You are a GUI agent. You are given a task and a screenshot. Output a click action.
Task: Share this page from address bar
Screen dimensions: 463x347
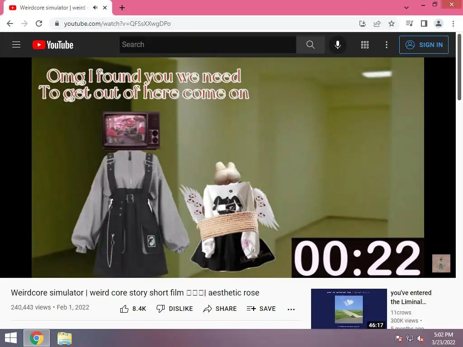click(x=377, y=23)
